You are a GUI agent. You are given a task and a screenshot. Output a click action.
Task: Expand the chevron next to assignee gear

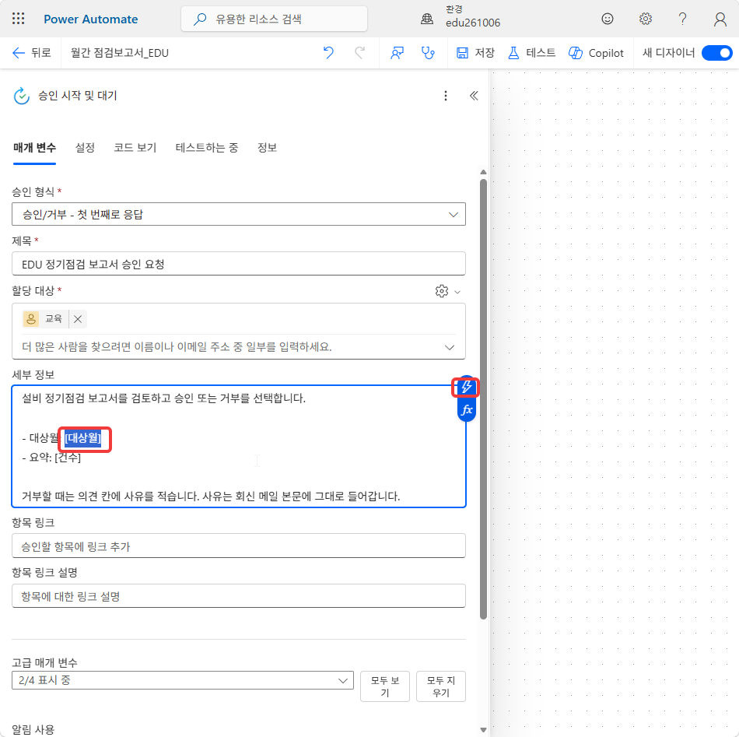(x=457, y=292)
